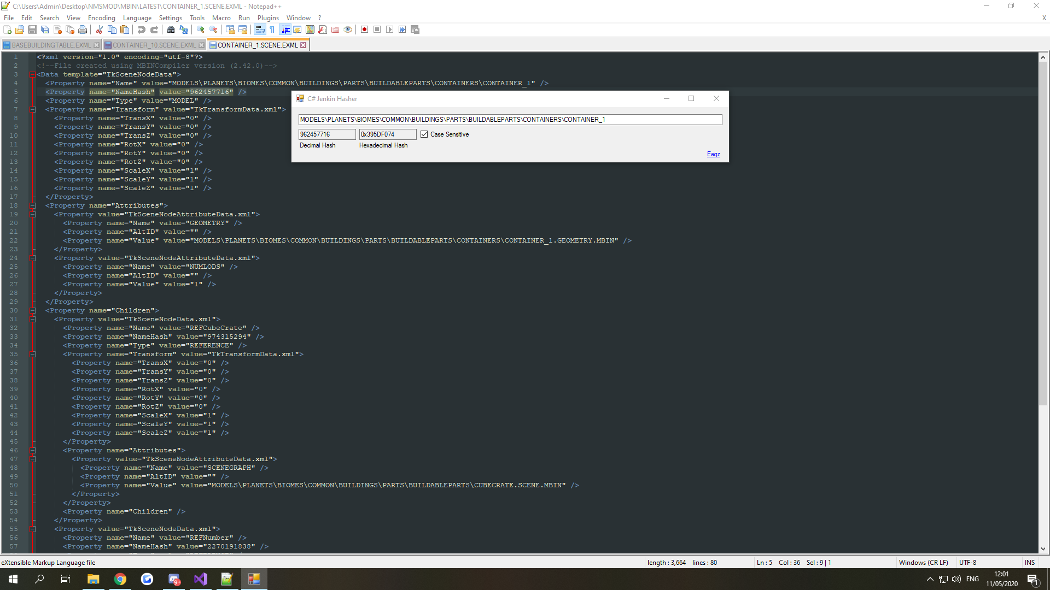Toggle the indent guide toolbar icon
This screenshot has height=590, width=1050.
pyautogui.click(x=285, y=29)
